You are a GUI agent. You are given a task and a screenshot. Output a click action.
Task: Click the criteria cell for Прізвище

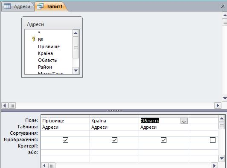coord(65,146)
